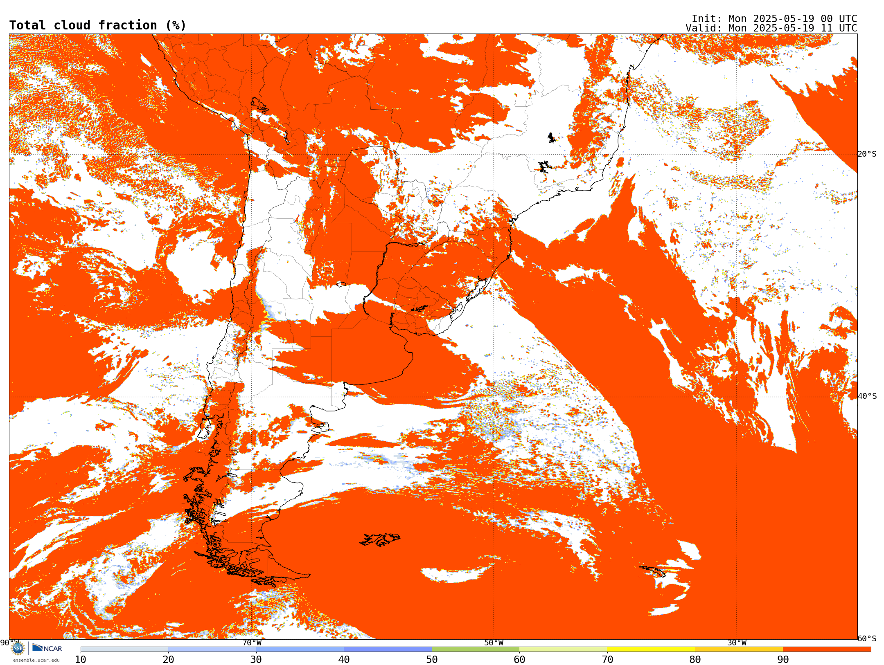Click the NSF logo icon
The height and width of the screenshot is (665, 884).
(x=18, y=648)
